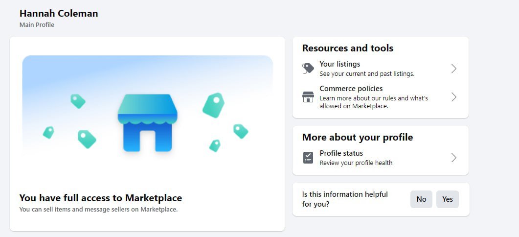The width and height of the screenshot is (519, 237).
Task: Open the Profile status link
Action: pyautogui.click(x=341, y=153)
